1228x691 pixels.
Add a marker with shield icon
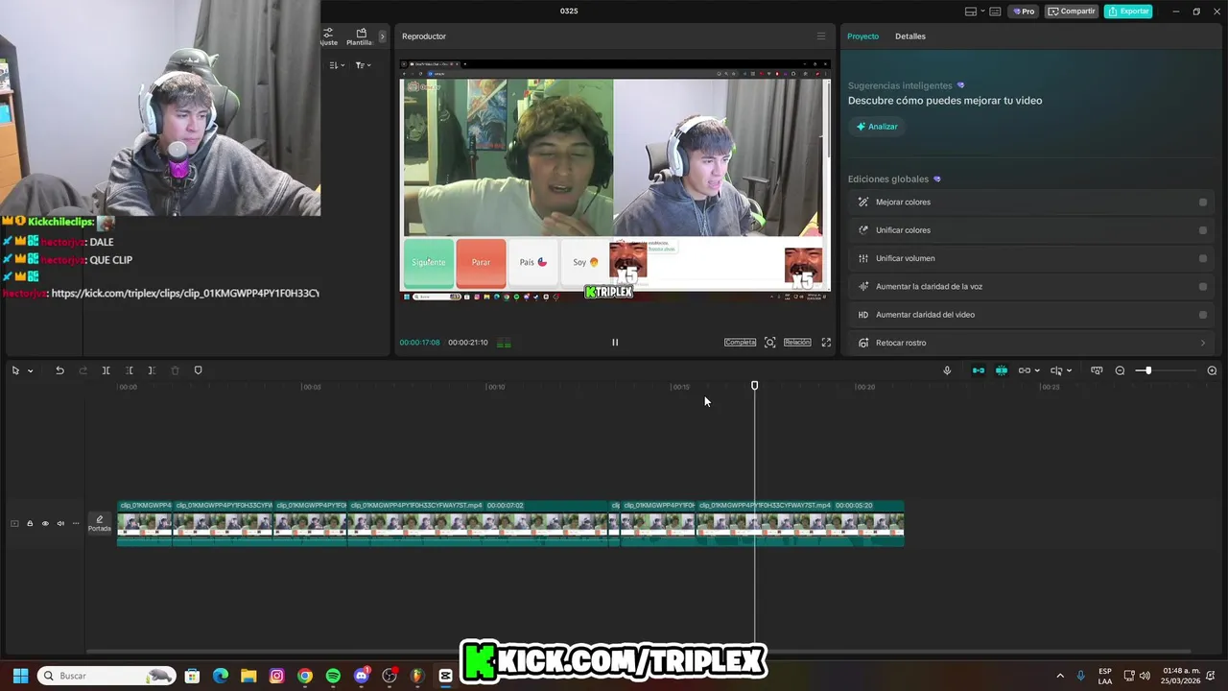(x=199, y=370)
